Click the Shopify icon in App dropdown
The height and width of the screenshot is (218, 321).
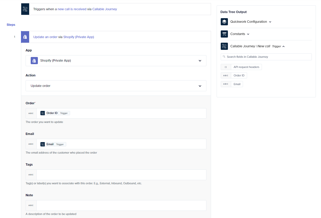(34, 61)
